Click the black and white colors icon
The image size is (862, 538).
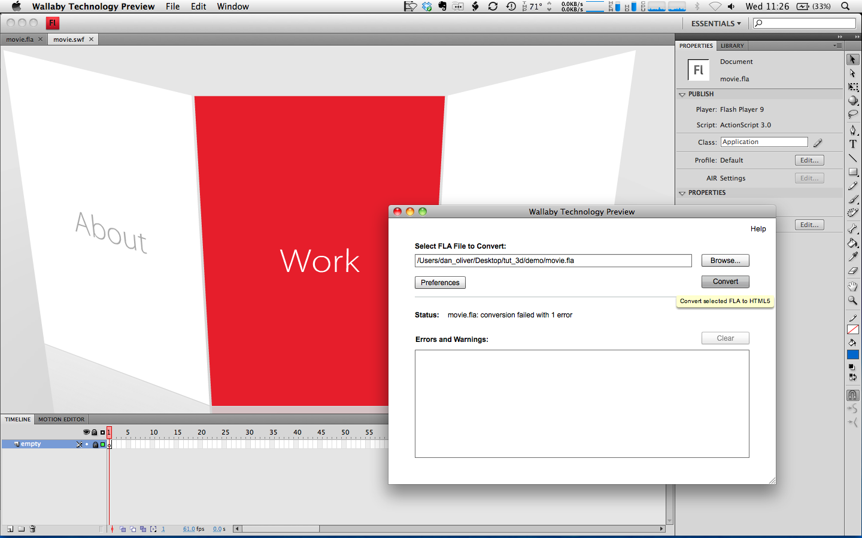852,367
